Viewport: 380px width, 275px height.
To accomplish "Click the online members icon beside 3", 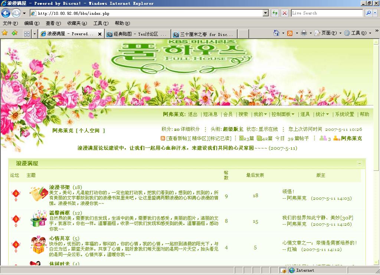I will pyautogui.click(x=323, y=138).
